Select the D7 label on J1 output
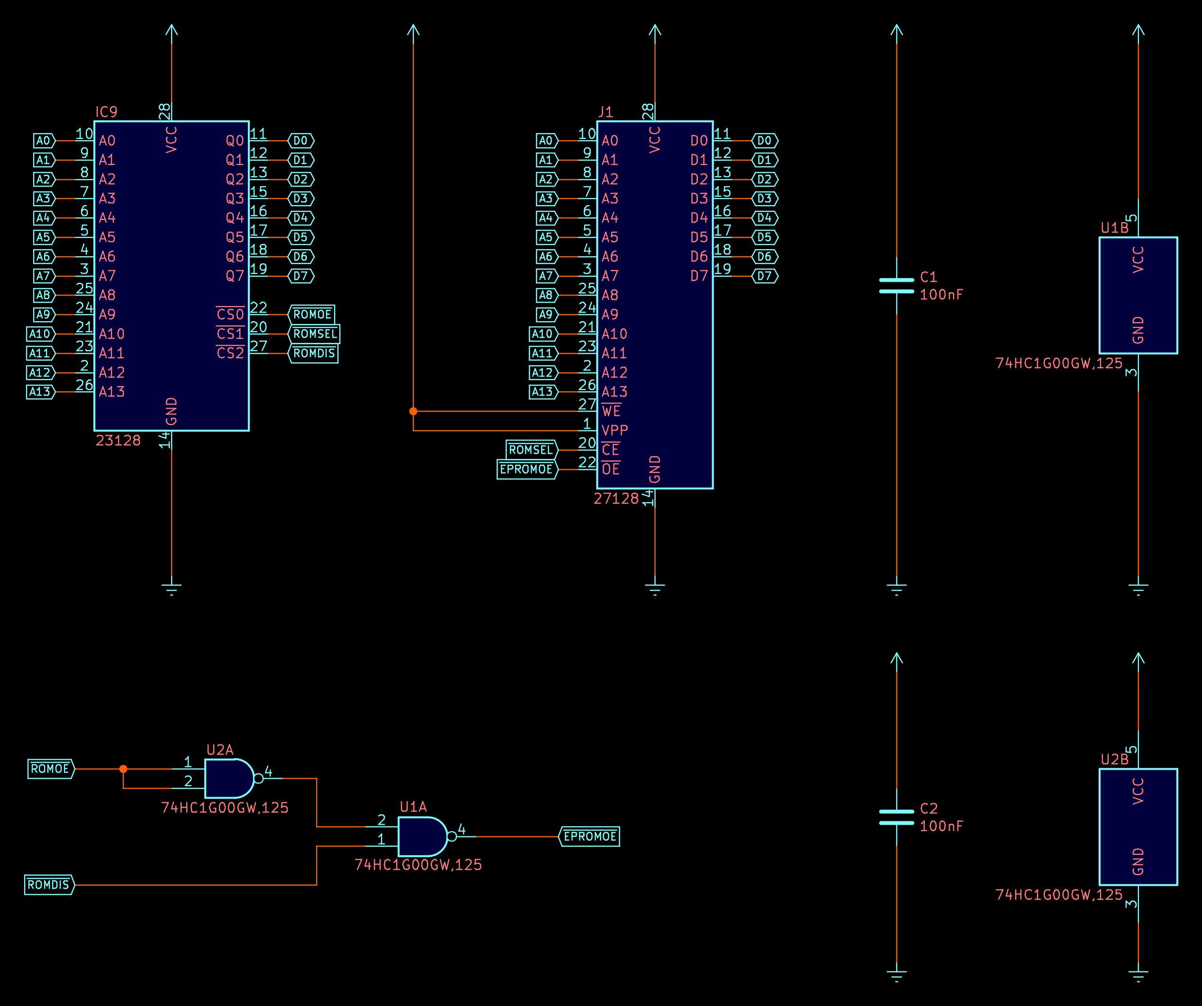 764,276
